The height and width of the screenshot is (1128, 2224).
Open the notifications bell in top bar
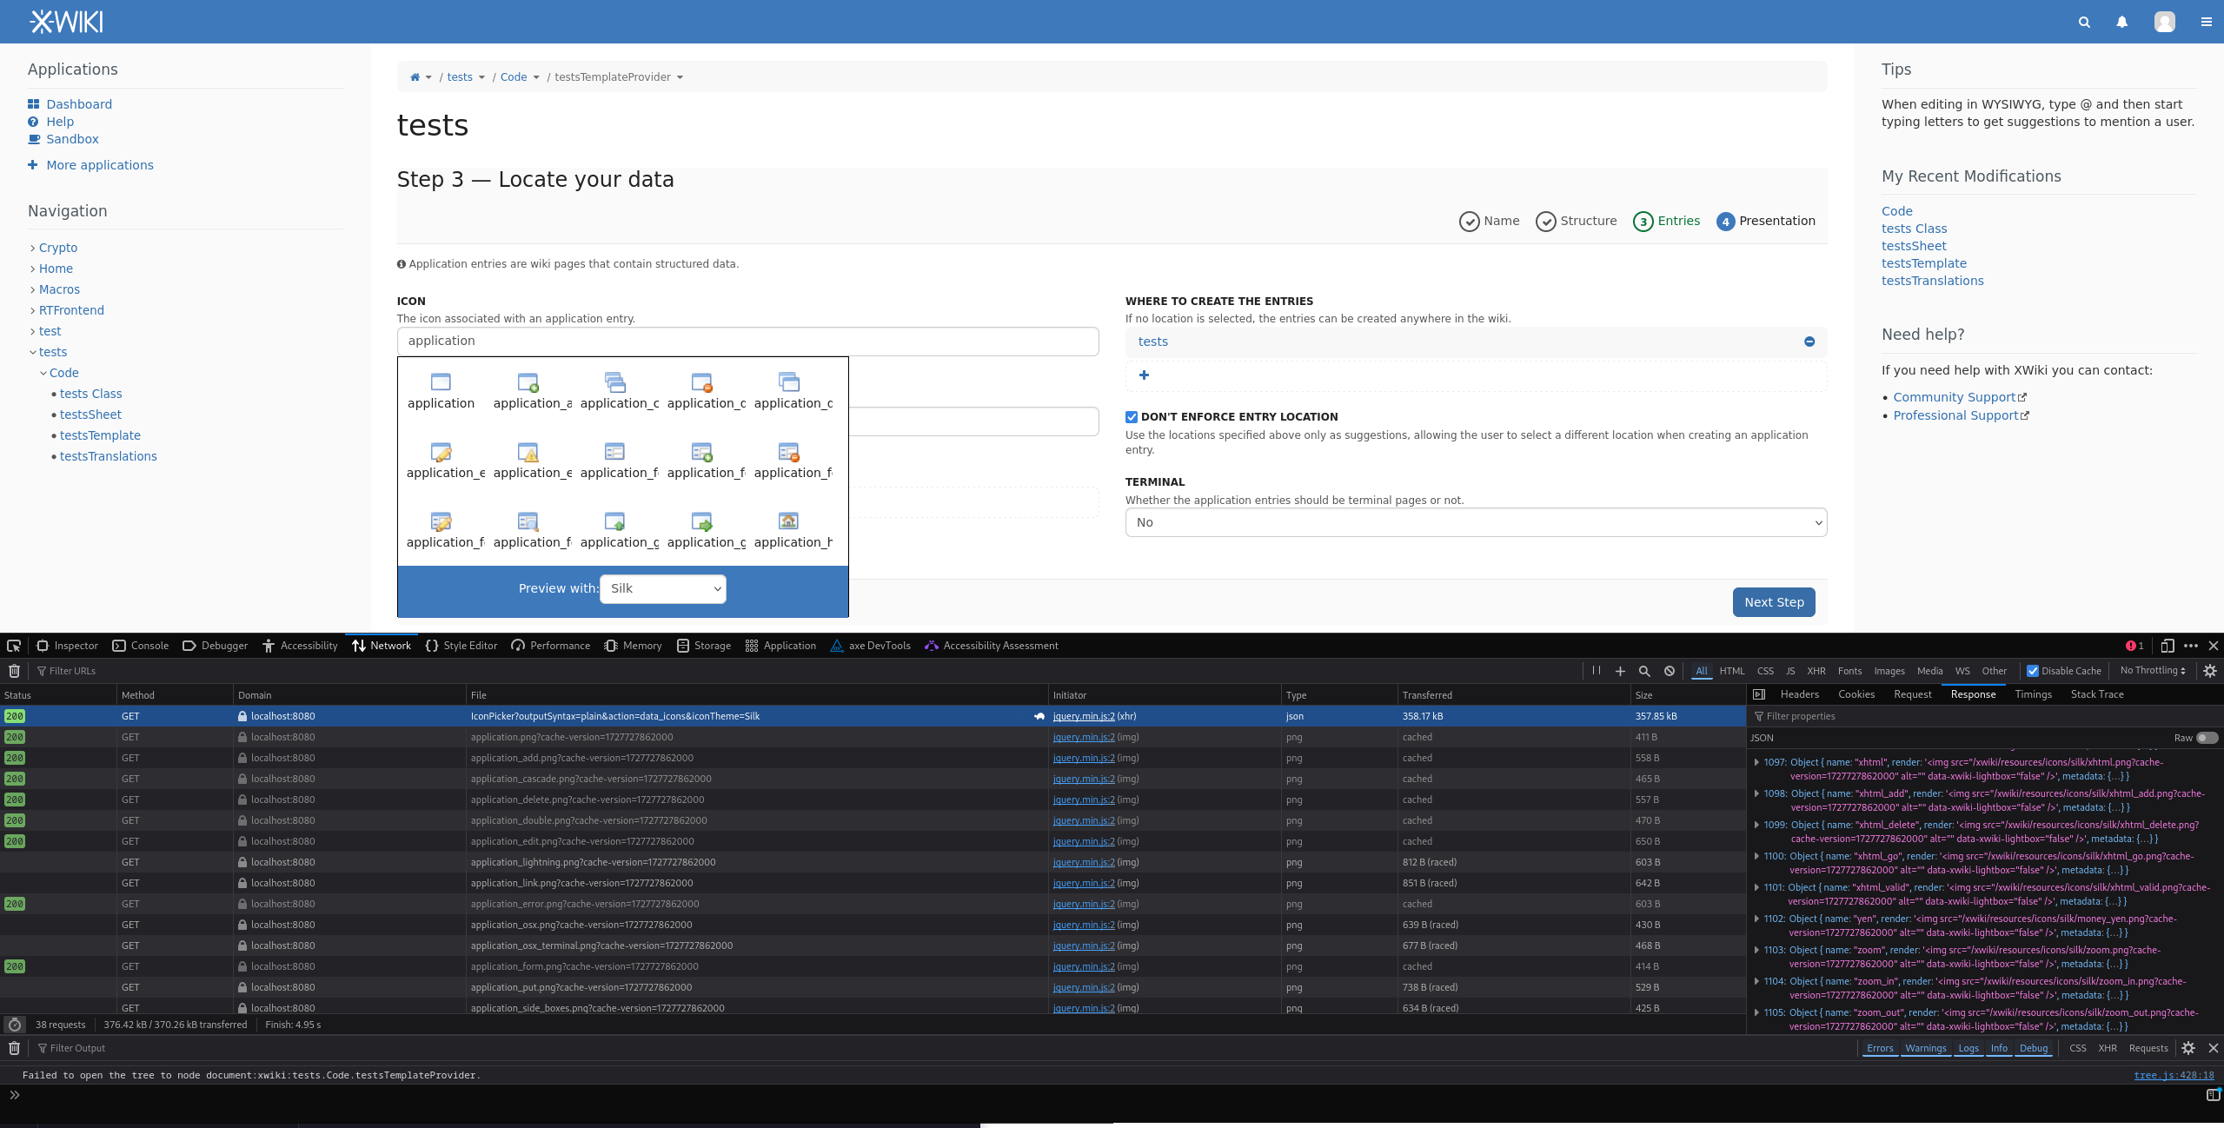coord(2121,22)
